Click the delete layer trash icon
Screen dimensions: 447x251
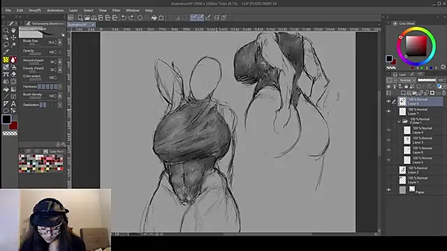[x=444, y=93]
